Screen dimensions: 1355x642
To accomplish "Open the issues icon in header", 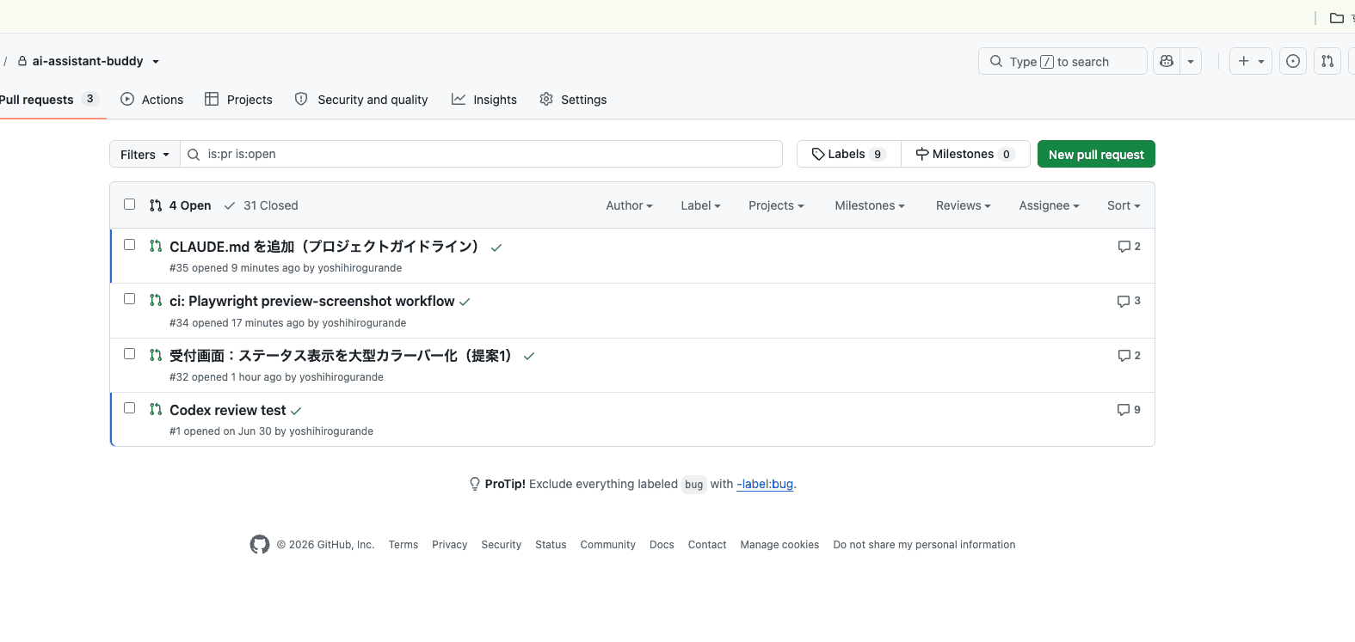I will 1293,61.
